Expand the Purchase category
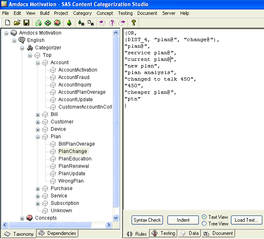 pos(38,189)
